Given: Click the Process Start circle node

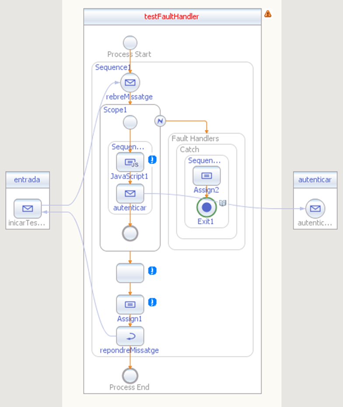Looking at the screenshot, I should pos(130,43).
